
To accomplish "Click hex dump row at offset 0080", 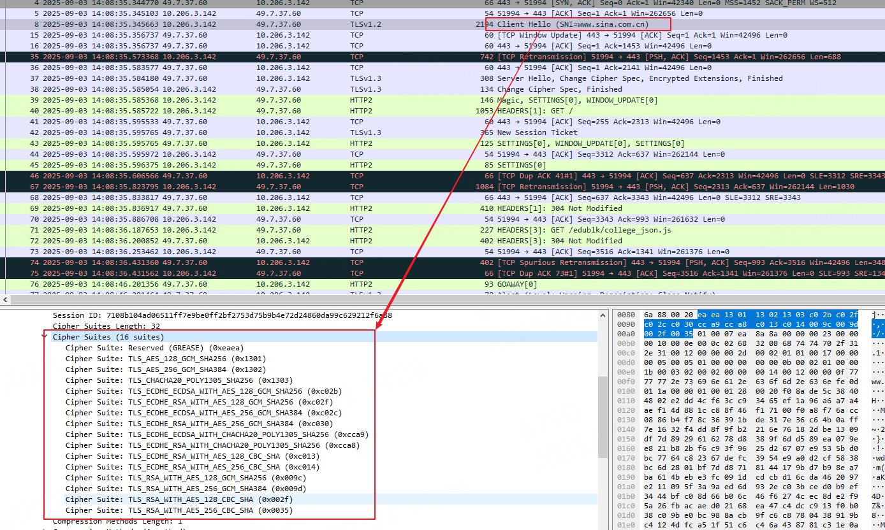I will point(750,315).
